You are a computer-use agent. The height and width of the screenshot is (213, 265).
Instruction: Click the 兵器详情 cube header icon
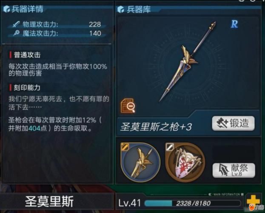pos(6,9)
